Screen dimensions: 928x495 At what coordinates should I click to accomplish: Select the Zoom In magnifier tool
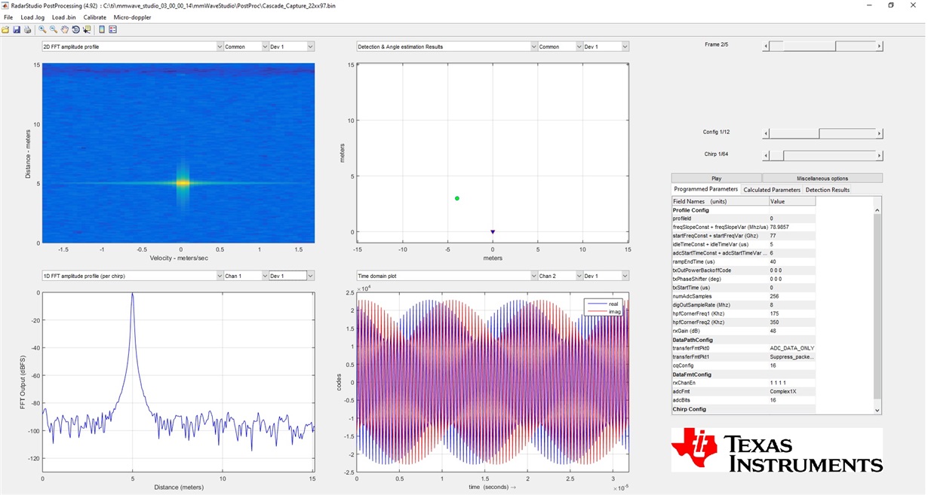[42, 29]
